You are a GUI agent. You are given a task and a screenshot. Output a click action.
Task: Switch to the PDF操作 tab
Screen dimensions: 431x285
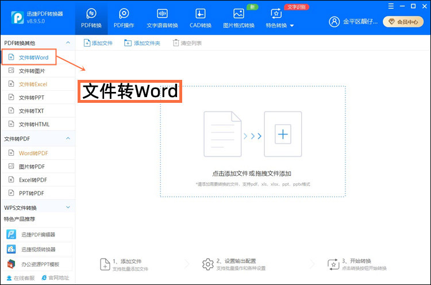[x=124, y=18]
